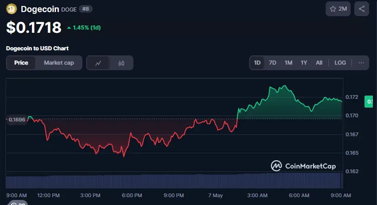Click the 0.172 y-axis label
Screen dimensions: 377x205
352,97
